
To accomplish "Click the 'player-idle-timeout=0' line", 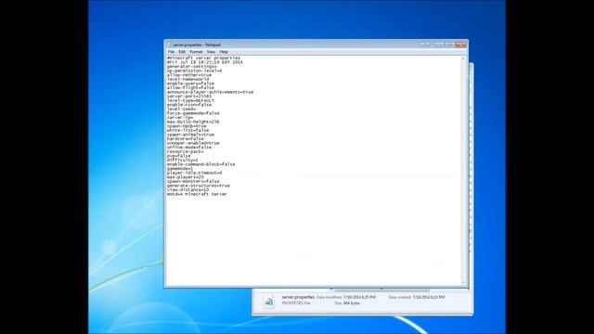I will pyautogui.click(x=194, y=173).
